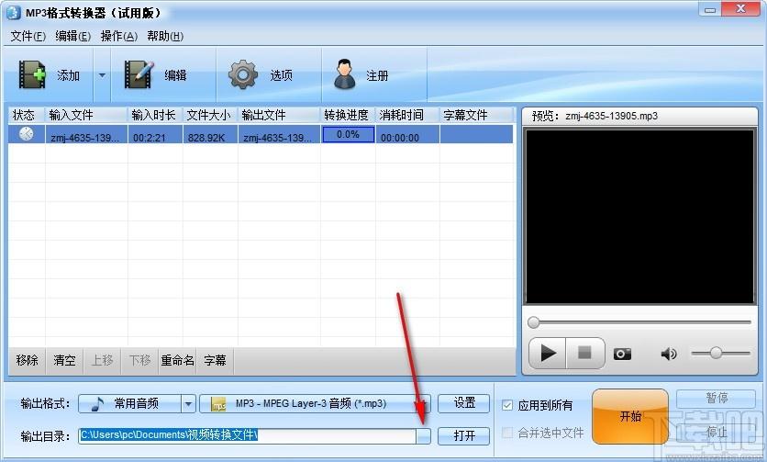Open the 操作(A) menu

coord(119,36)
